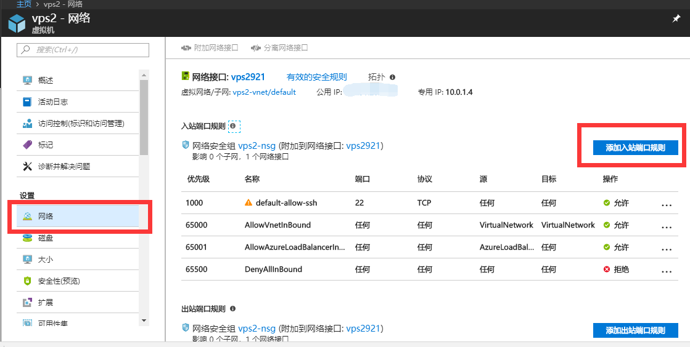Click the 添加出站端口规则 button
Screen dimensions: 690x347
[x=636, y=330]
